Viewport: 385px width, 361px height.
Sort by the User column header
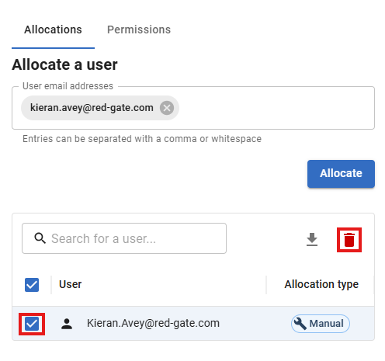(x=70, y=284)
